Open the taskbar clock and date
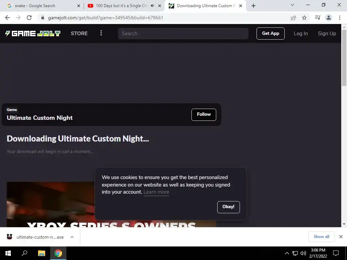The height and width of the screenshot is (260, 347). pos(318,253)
